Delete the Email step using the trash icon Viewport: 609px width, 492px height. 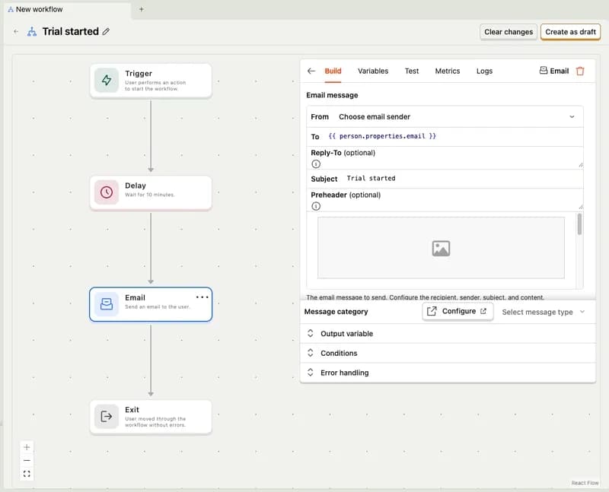(580, 71)
